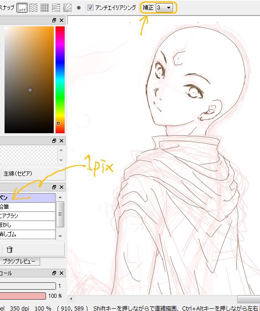Click the preview panel scroll up arrow

[61, 150]
